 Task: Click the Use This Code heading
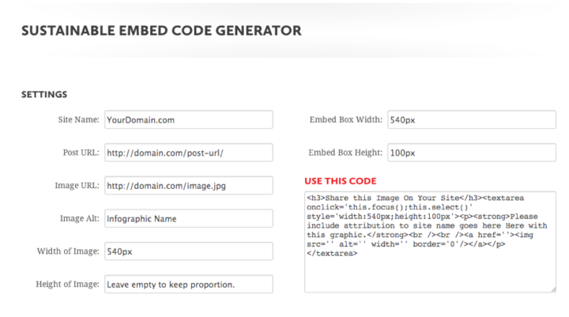pyautogui.click(x=341, y=181)
